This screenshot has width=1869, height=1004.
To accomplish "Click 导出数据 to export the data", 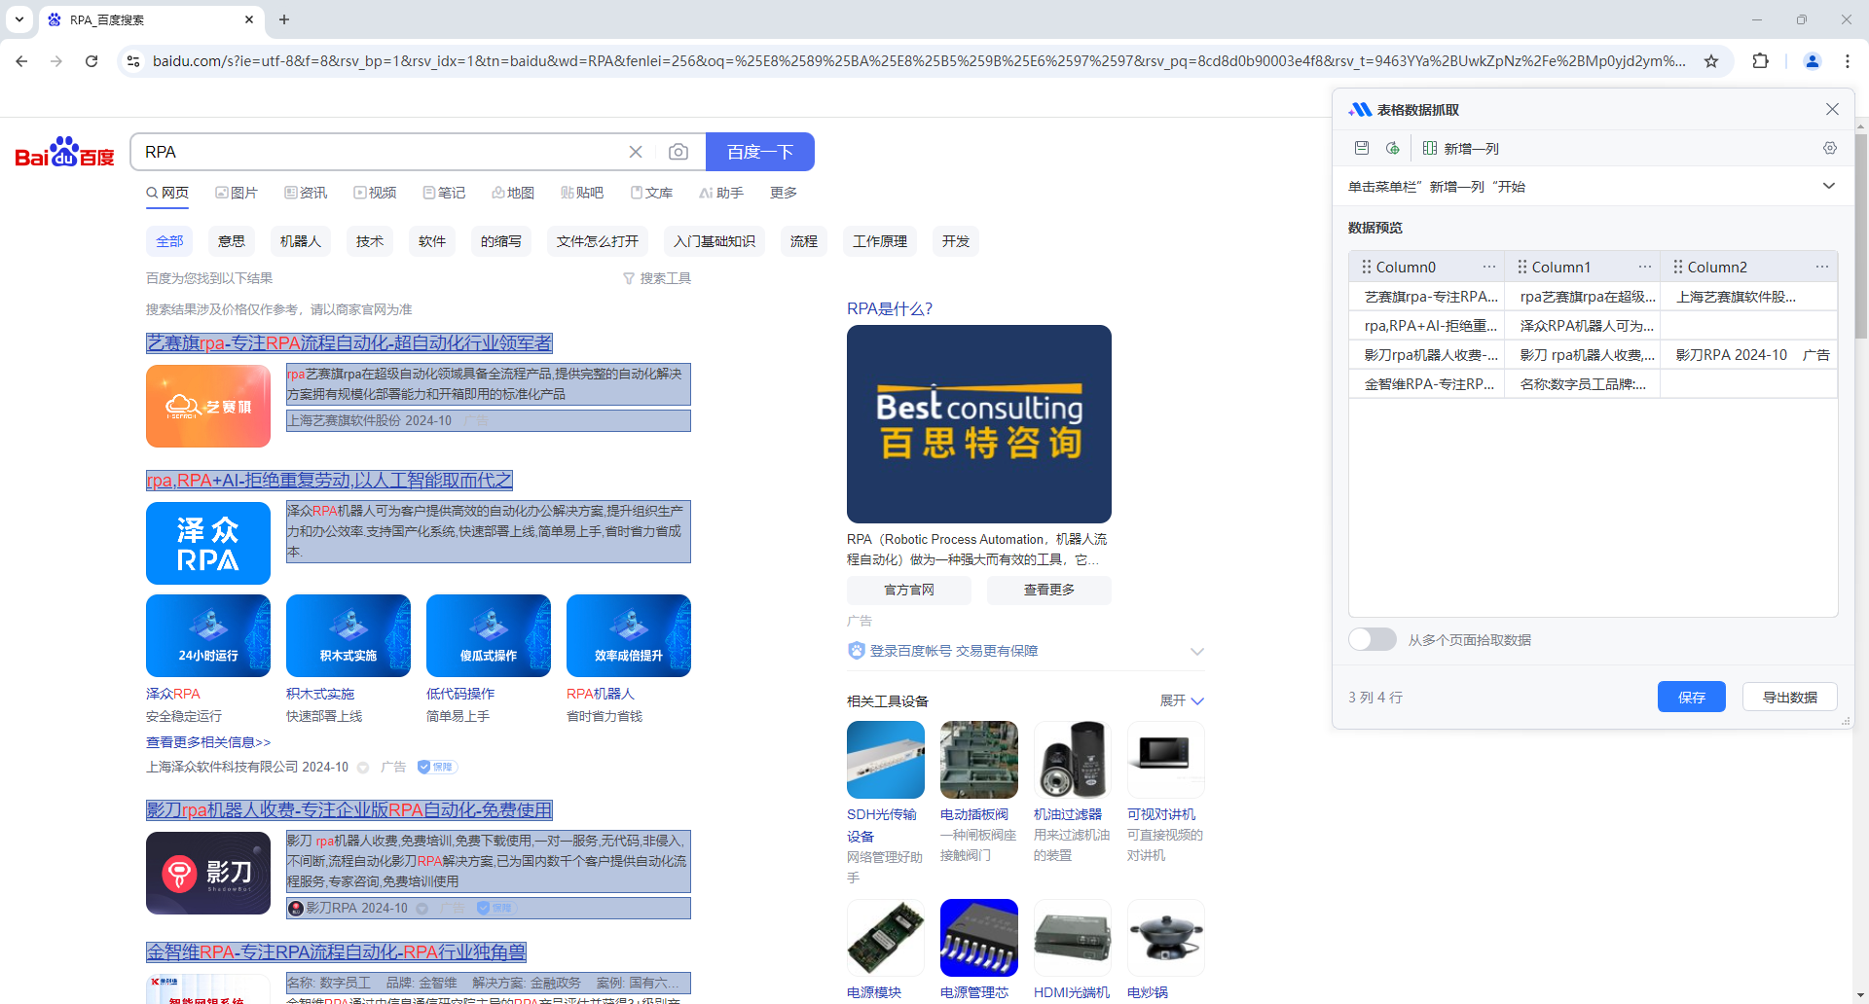I will pyautogui.click(x=1789, y=697).
